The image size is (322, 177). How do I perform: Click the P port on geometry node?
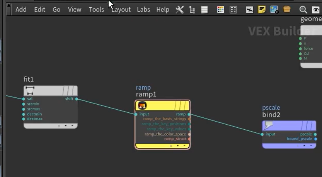[300, 38]
